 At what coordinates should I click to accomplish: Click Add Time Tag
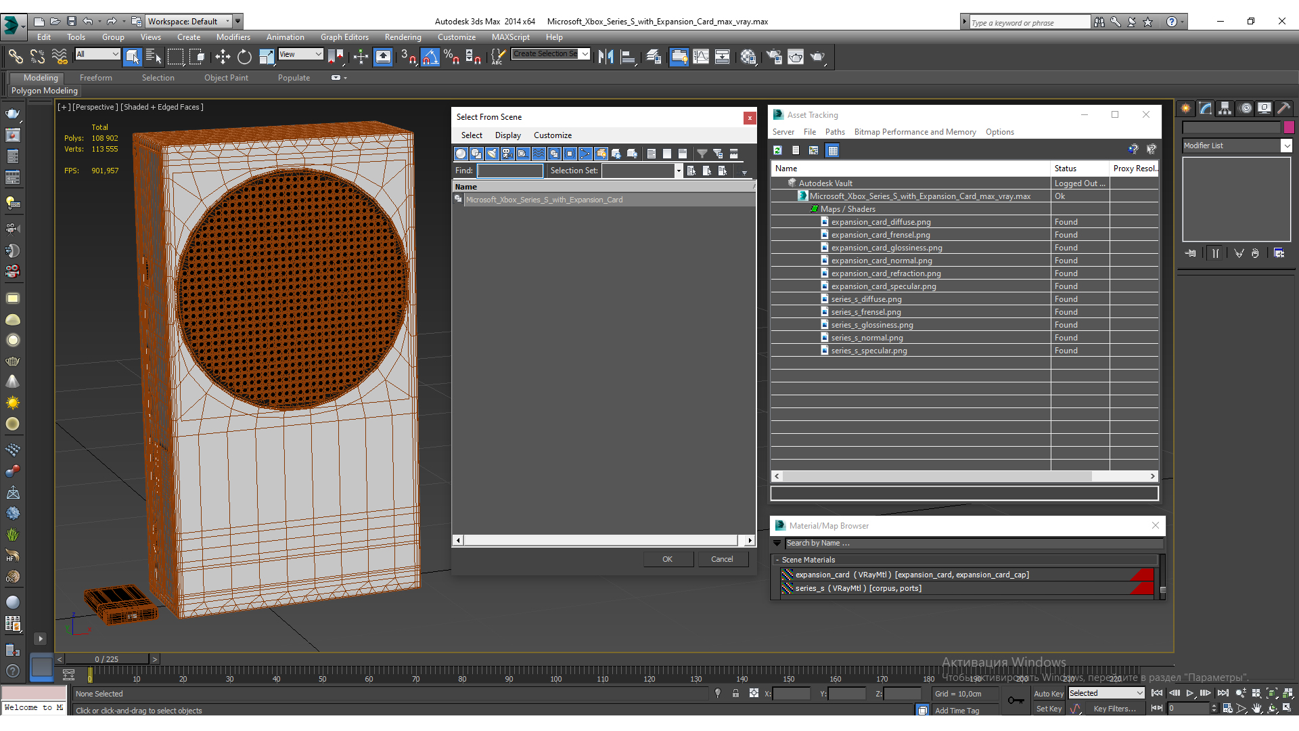tap(957, 710)
